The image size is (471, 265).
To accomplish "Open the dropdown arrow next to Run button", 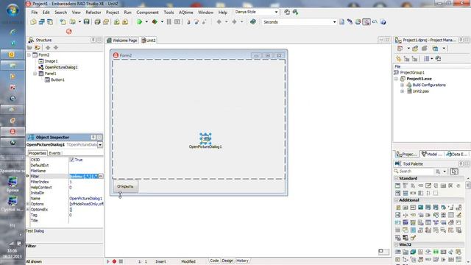I will pyautogui.click(x=146, y=22).
